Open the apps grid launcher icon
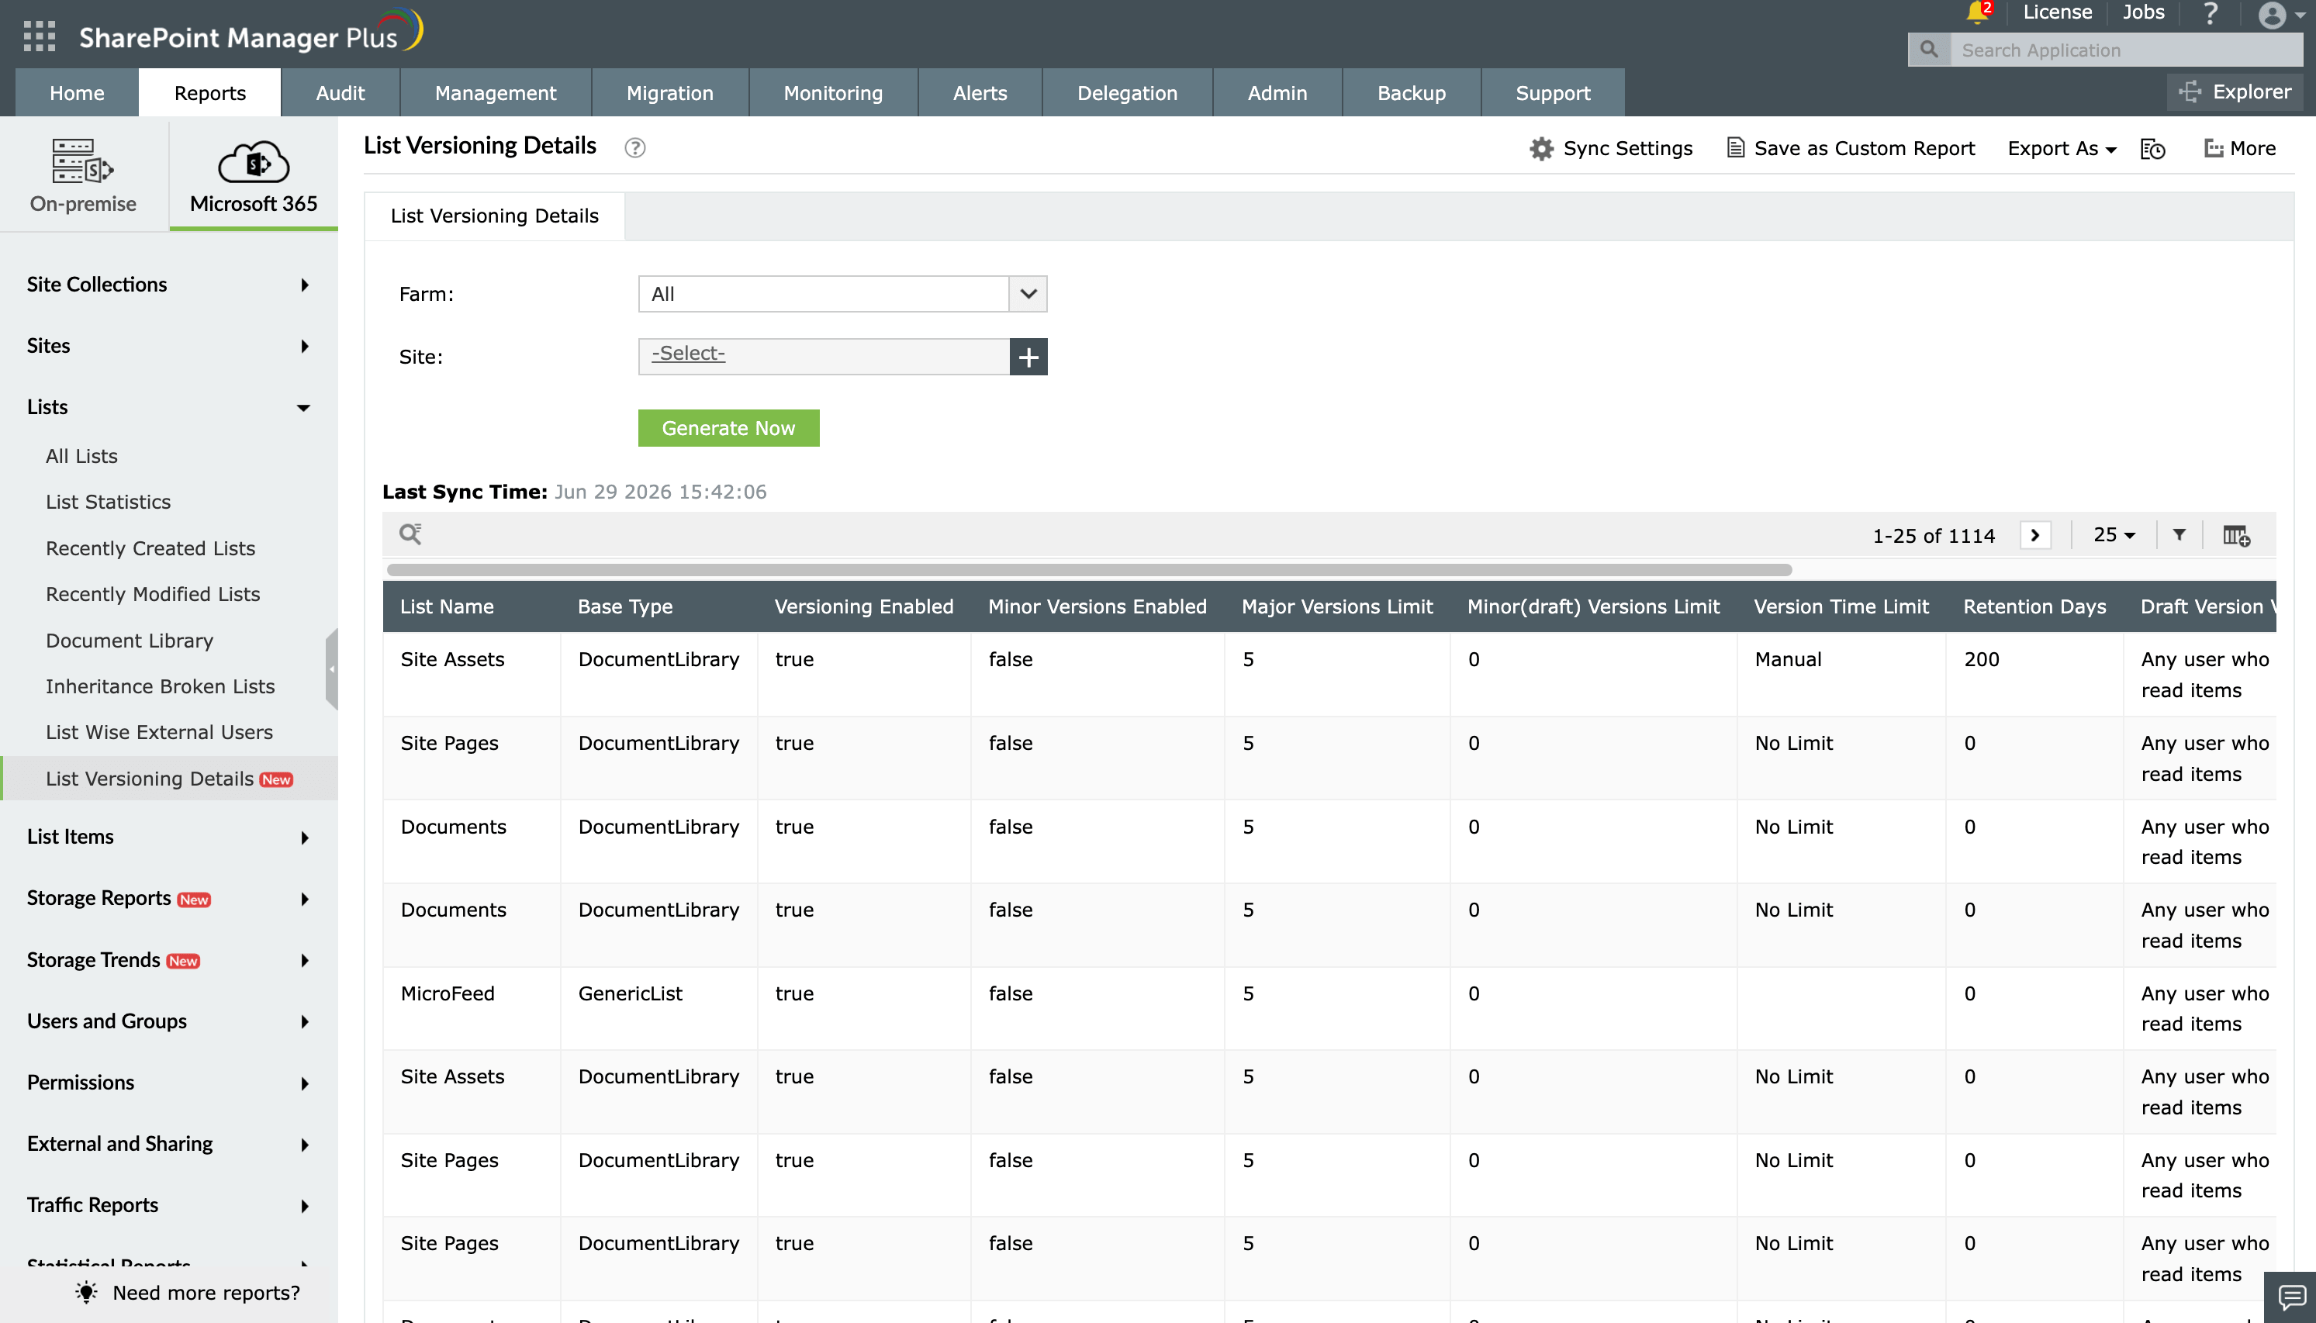Viewport: 2316px width, 1323px height. (39, 36)
